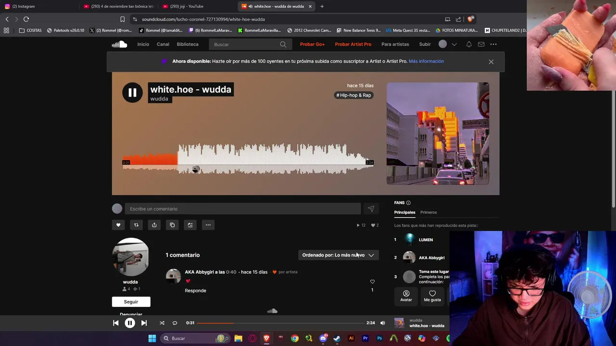Send the comment with the arrow icon

(371, 209)
